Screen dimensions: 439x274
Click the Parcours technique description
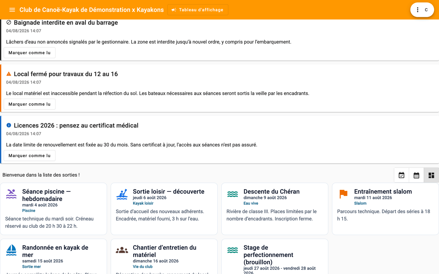(x=384, y=215)
